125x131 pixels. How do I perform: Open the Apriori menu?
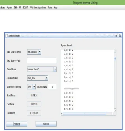tap(9, 8)
